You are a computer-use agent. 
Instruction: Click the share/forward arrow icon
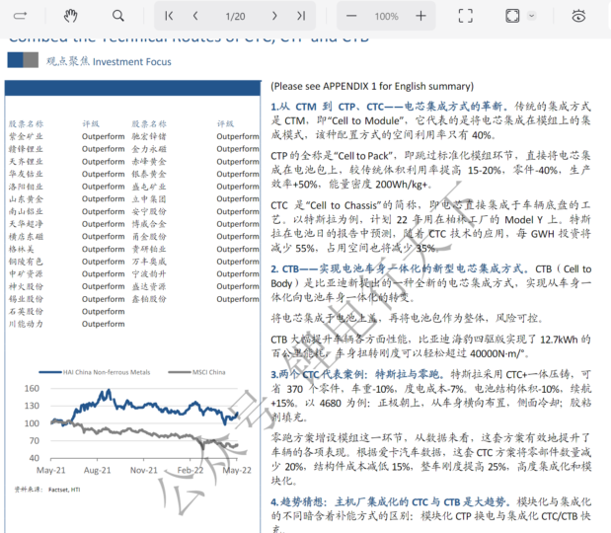[21, 16]
